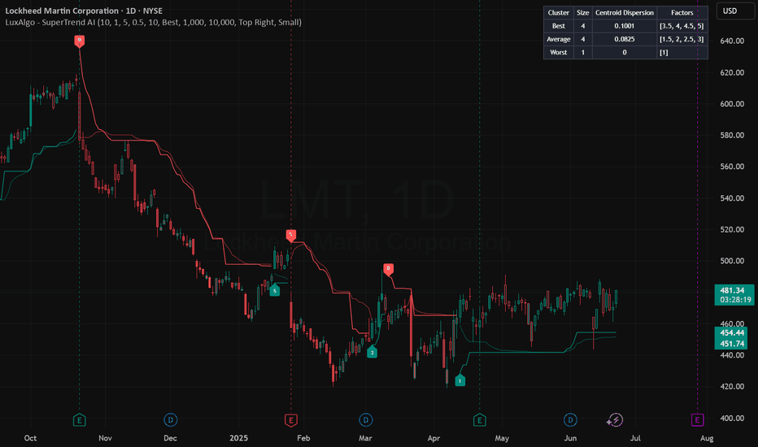The height and width of the screenshot is (447, 758).
Task: Click the dividend marker above the Mar label
Action: pos(365,420)
